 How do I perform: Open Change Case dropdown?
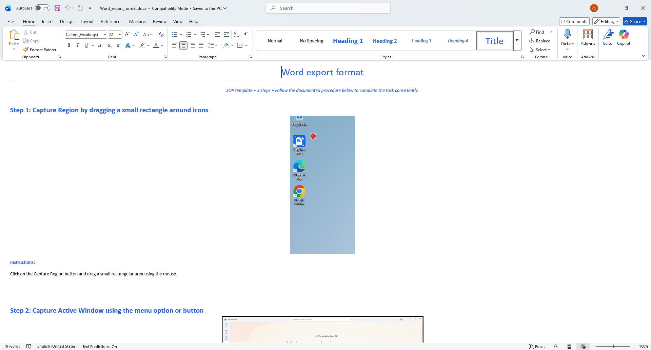(147, 35)
